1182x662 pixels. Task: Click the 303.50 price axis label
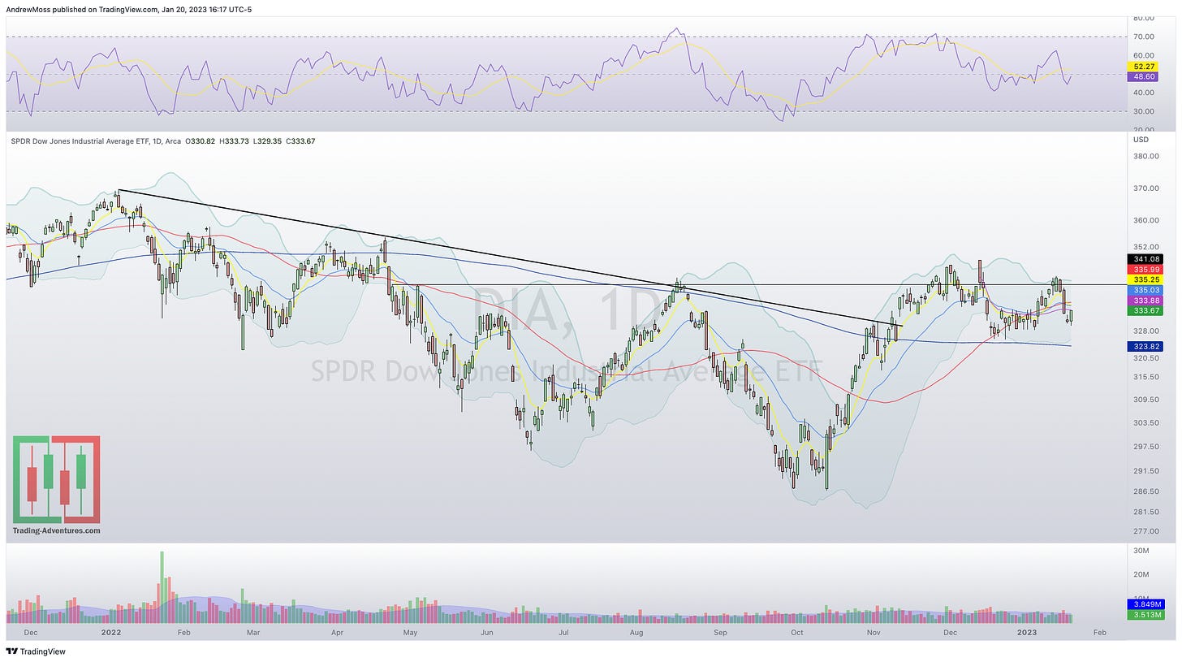1145,423
